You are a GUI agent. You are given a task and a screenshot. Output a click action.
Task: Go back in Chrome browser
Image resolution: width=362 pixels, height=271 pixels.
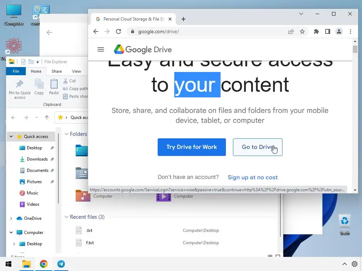pos(96,31)
